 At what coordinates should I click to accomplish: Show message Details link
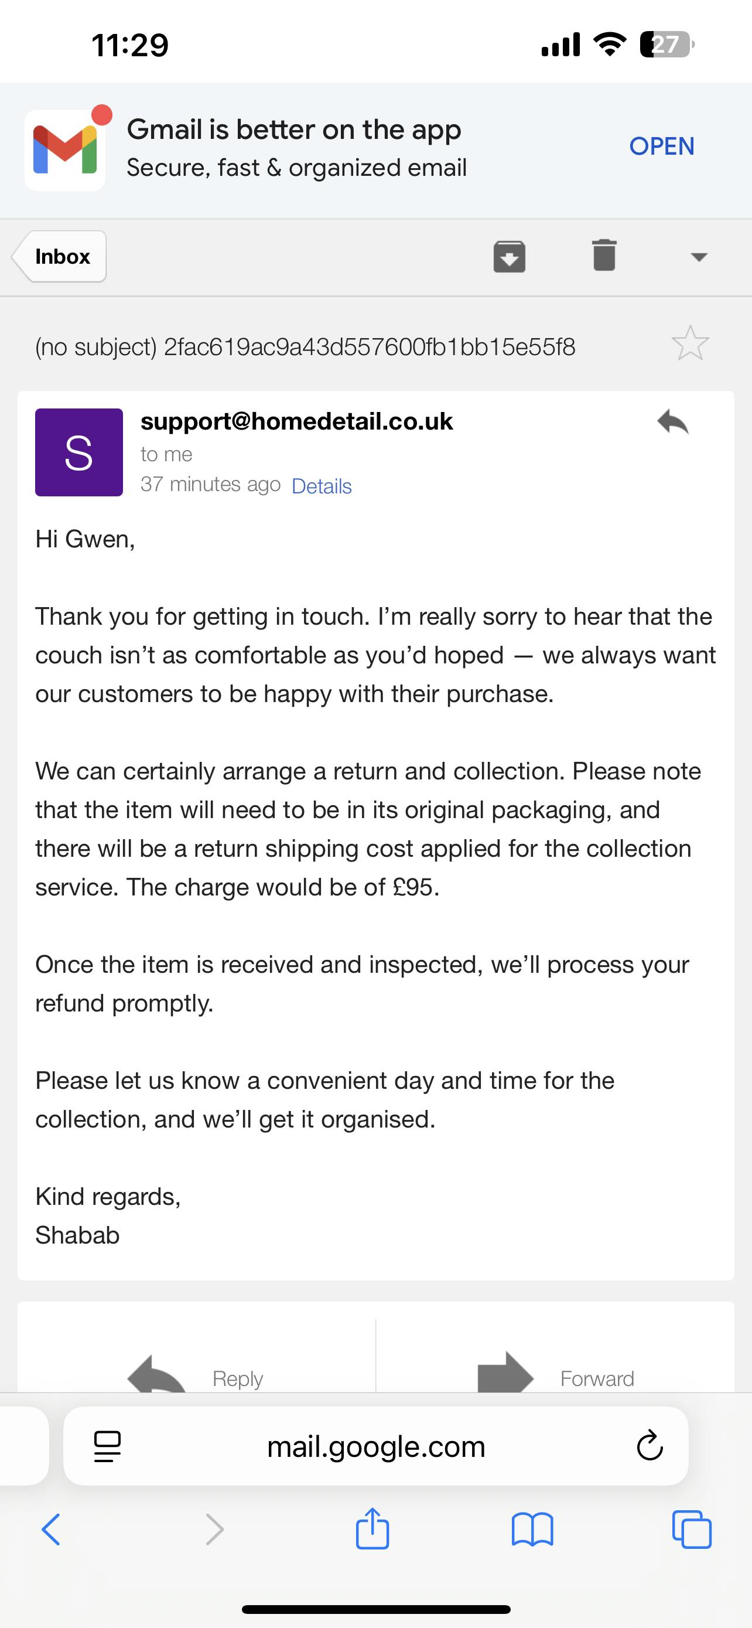322,486
